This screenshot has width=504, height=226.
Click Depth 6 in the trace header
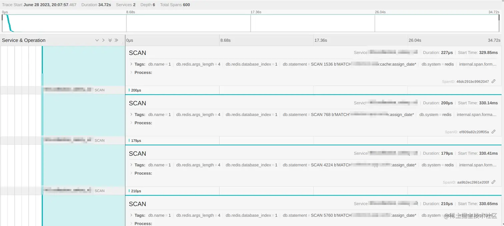[x=148, y=5]
